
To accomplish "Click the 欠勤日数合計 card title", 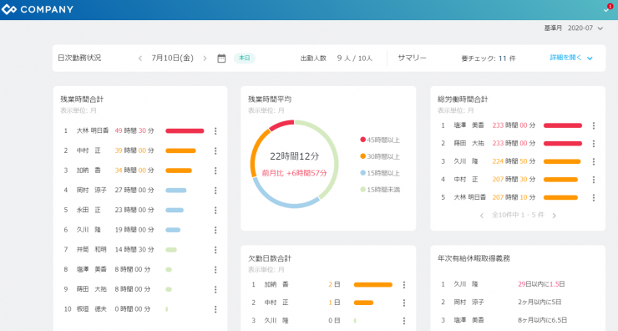I will (270, 259).
